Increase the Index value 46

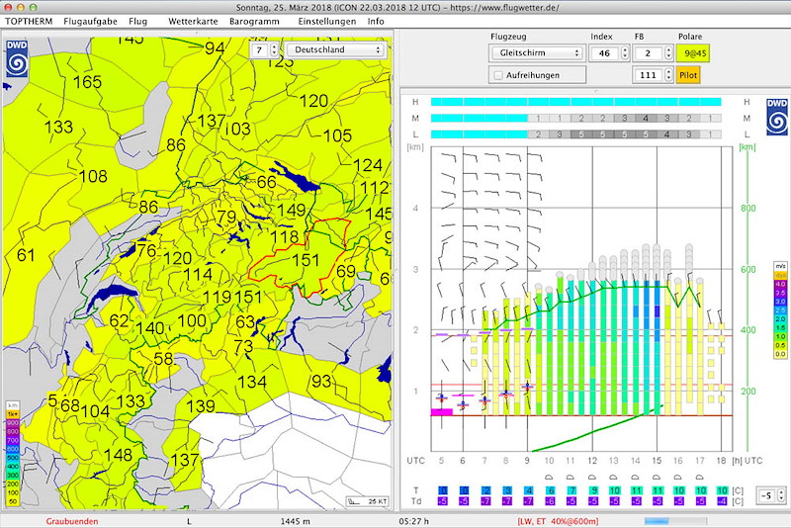625,49
